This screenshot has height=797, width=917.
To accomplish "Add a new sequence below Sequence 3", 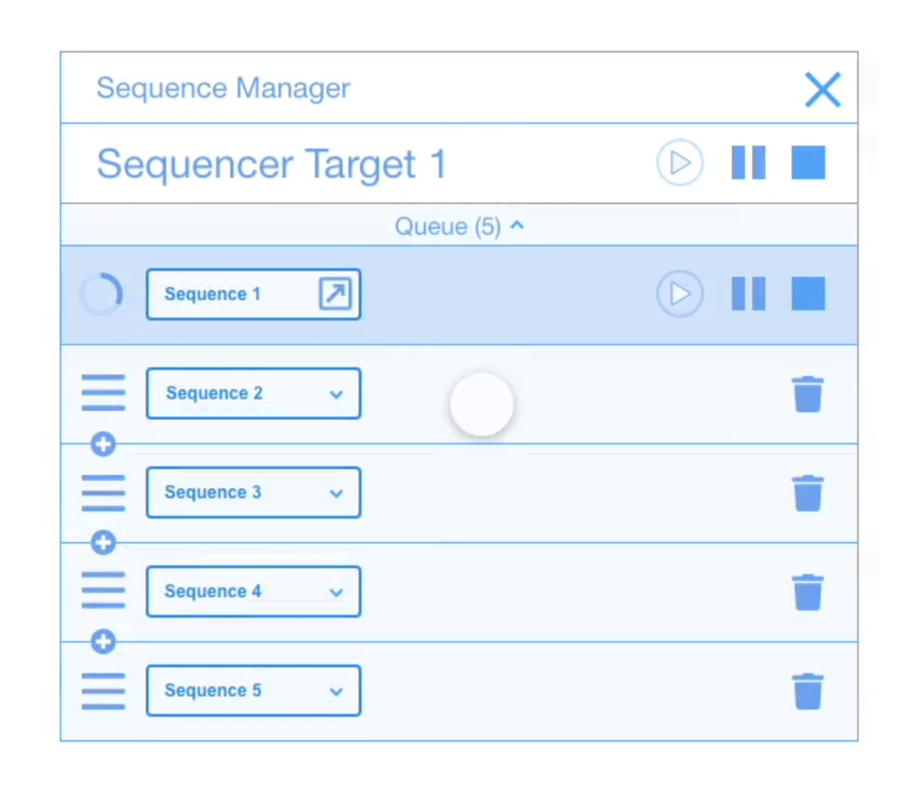I will coord(103,543).
